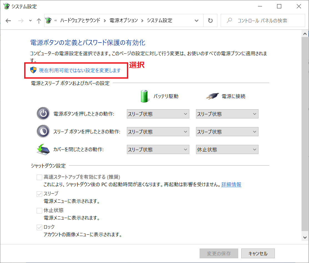This screenshot has width=309, height=263.
Task: Click 現在利用可能ではない設定を変更します link
Action: pyautogui.click(x=80, y=70)
